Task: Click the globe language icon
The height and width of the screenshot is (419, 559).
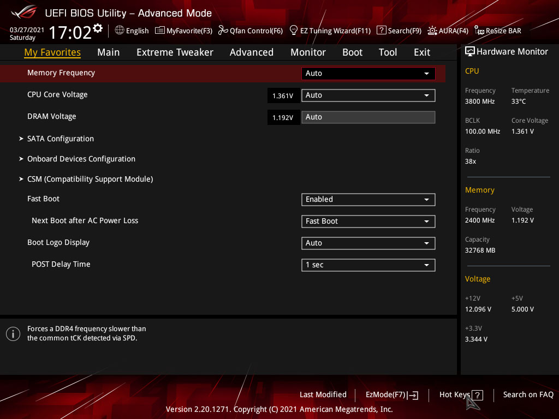Action: point(120,31)
